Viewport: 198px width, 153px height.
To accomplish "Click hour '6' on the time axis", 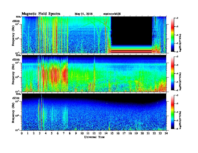I will [58, 133].
